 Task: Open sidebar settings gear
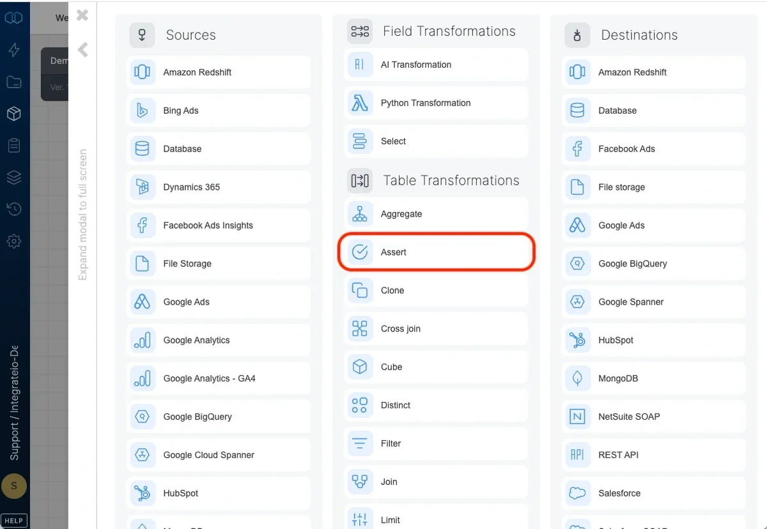pos(14,241)
